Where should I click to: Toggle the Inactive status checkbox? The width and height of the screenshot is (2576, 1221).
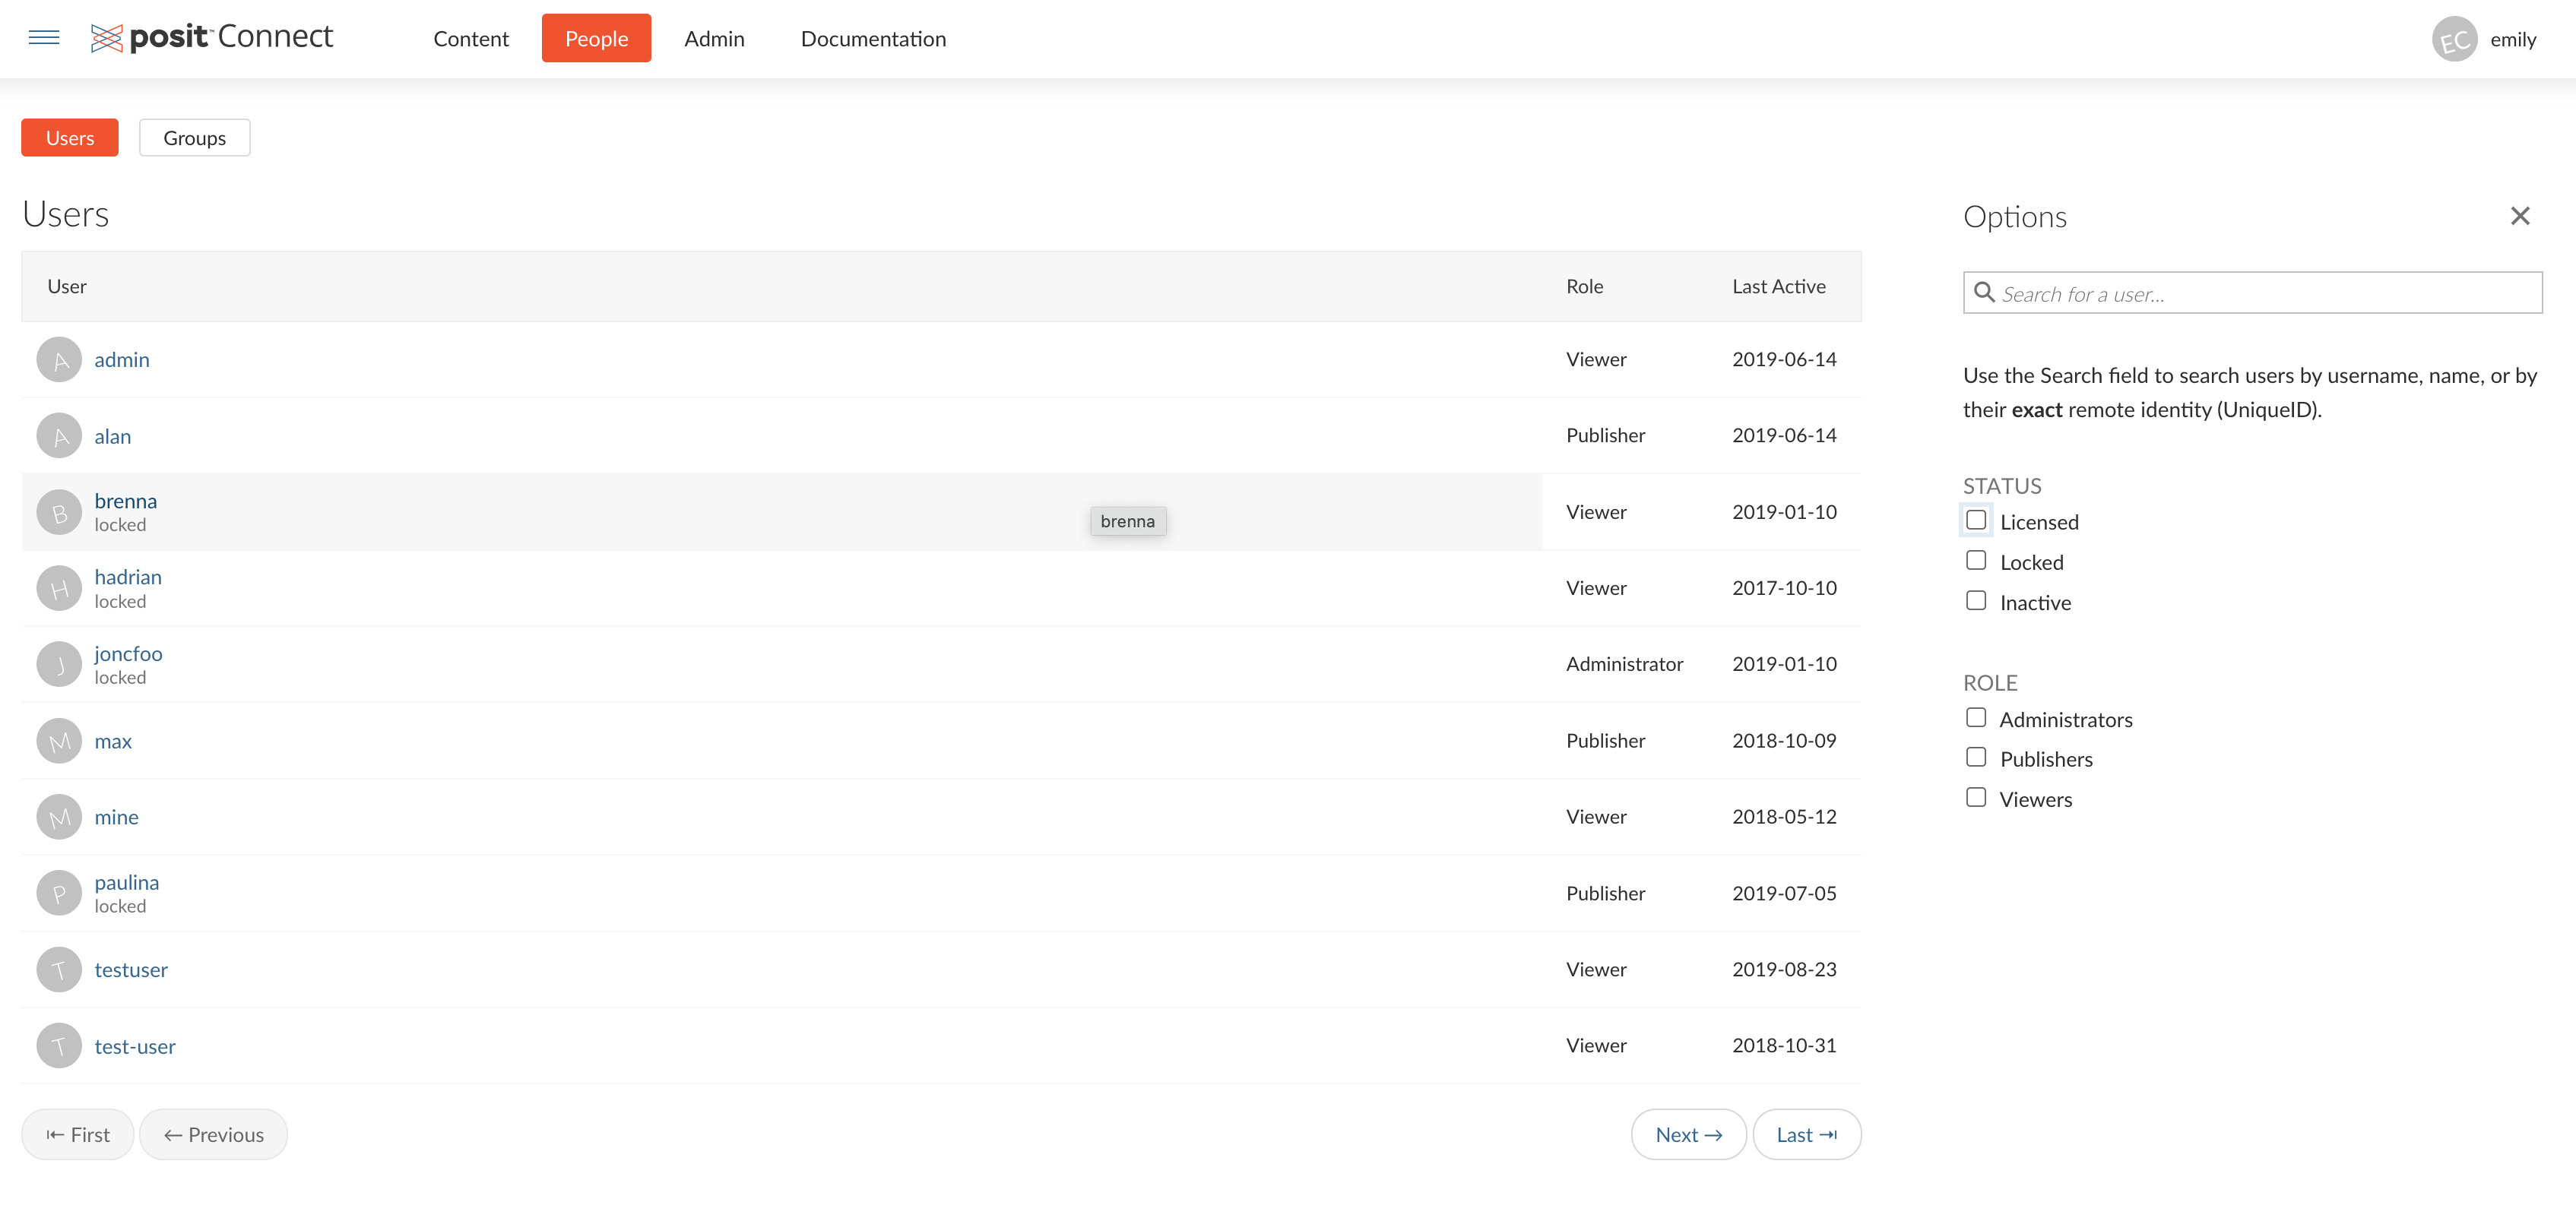point(1975,601)
